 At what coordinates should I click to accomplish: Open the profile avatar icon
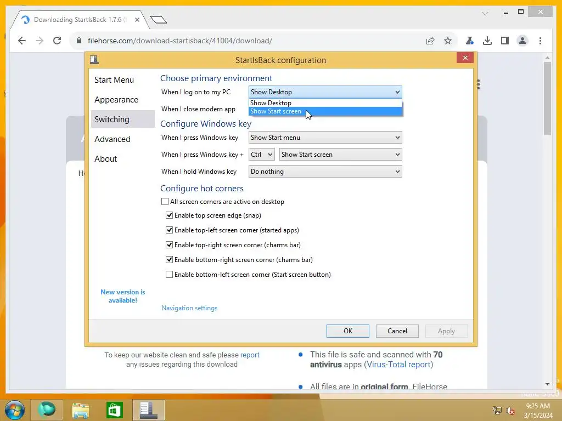[x=522, y=41]
